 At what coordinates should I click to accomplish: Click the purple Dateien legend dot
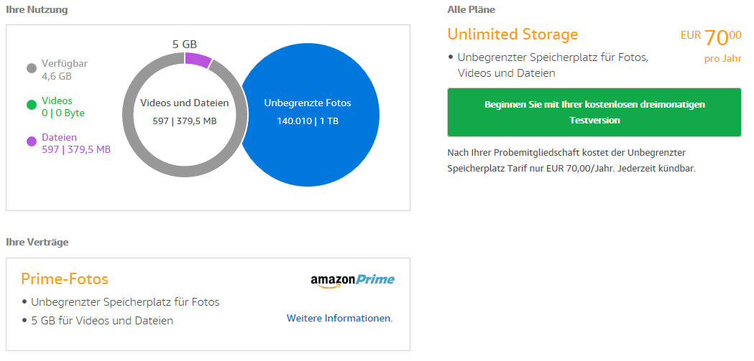[32, 142]
